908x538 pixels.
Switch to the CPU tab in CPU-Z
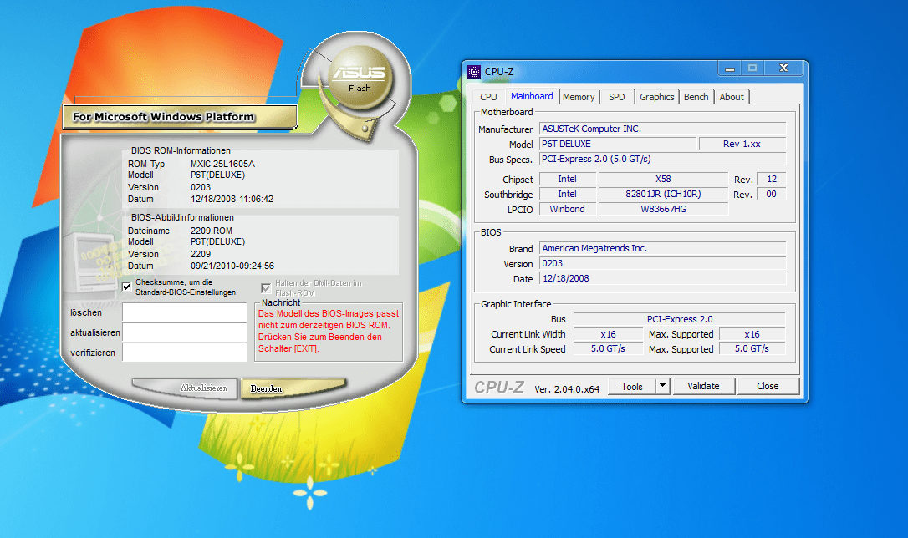pos(488,97)
